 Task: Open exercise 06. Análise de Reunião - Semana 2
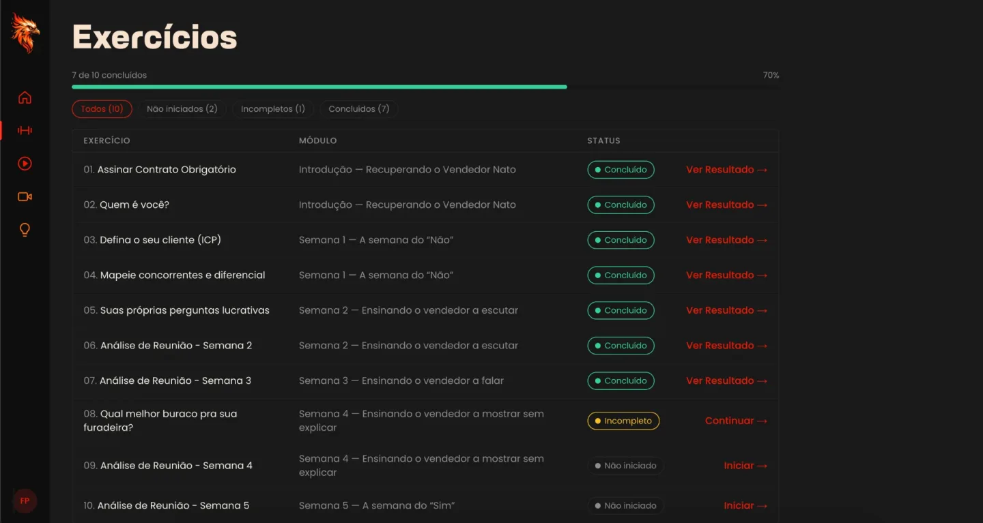[x=168, y=346]
